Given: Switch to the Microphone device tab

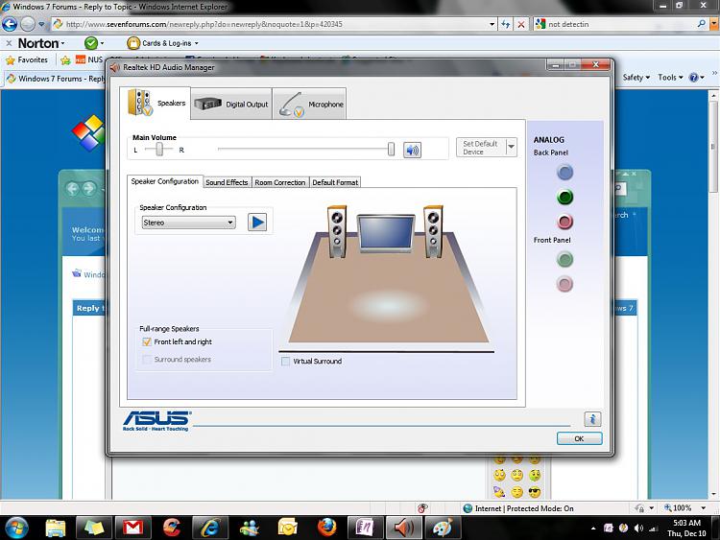Looking at the screenshot, I should click(309, 105).
